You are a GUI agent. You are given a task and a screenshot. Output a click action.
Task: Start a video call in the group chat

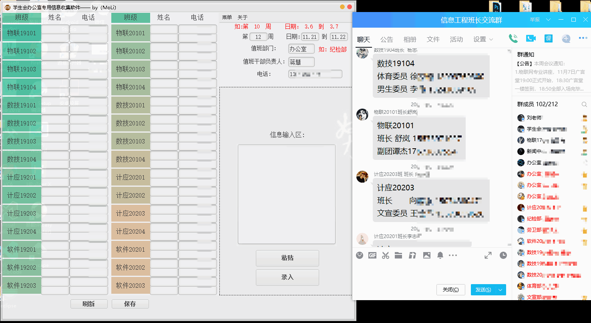(530, 38)
